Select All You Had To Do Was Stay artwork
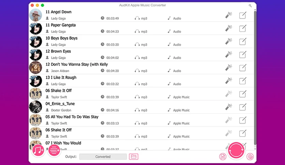Screen dimensions: 285x165 35,120
